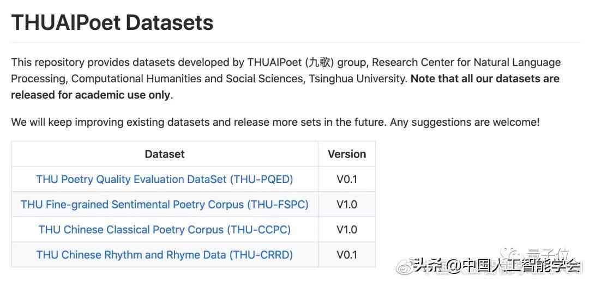The image size is (589, 281).
Task: Select the Dataset column header
Action: tap(165, 154)
